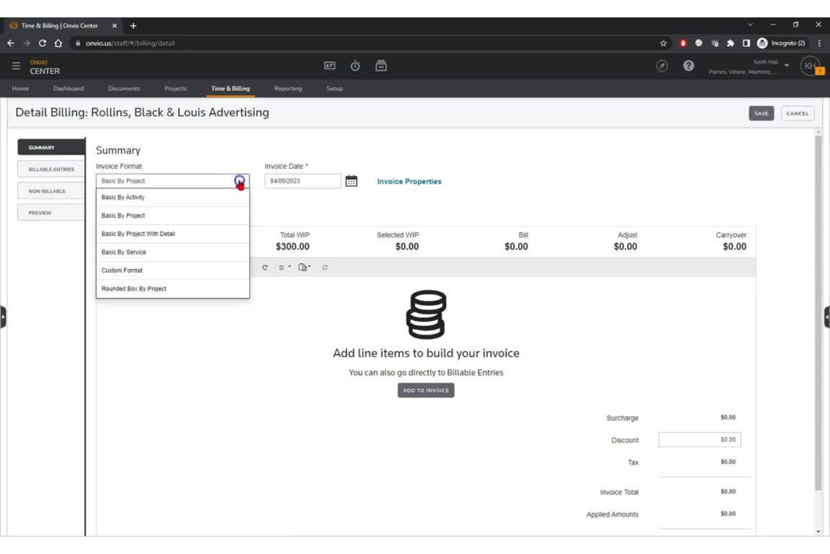This screenshot has width=830, height=554.
Task: Open the export dropdown in the grid toolbar
Action: click(x=305, y=268)
